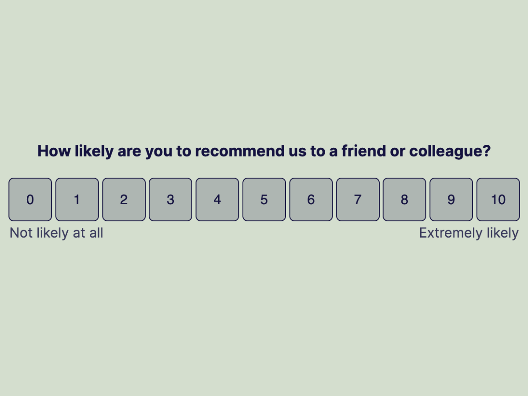Select rating 0 on the scale

[x=30, y=199]
